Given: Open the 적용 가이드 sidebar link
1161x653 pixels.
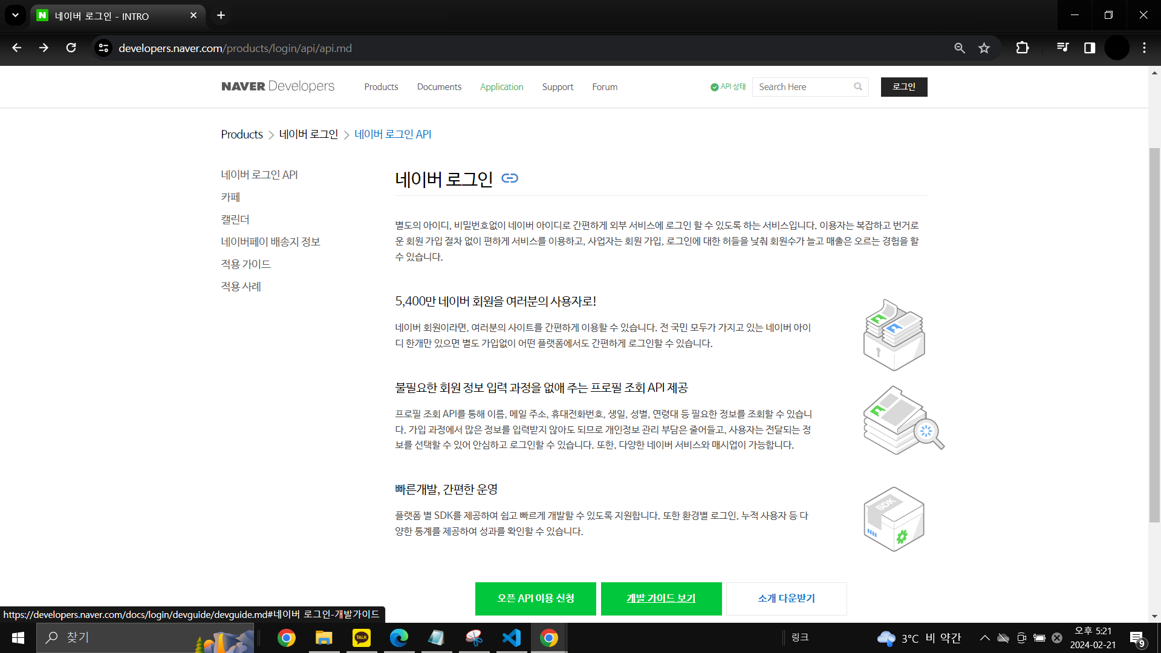Looking at the screenshot, I should pyautogui.click(x=246, y=264).
